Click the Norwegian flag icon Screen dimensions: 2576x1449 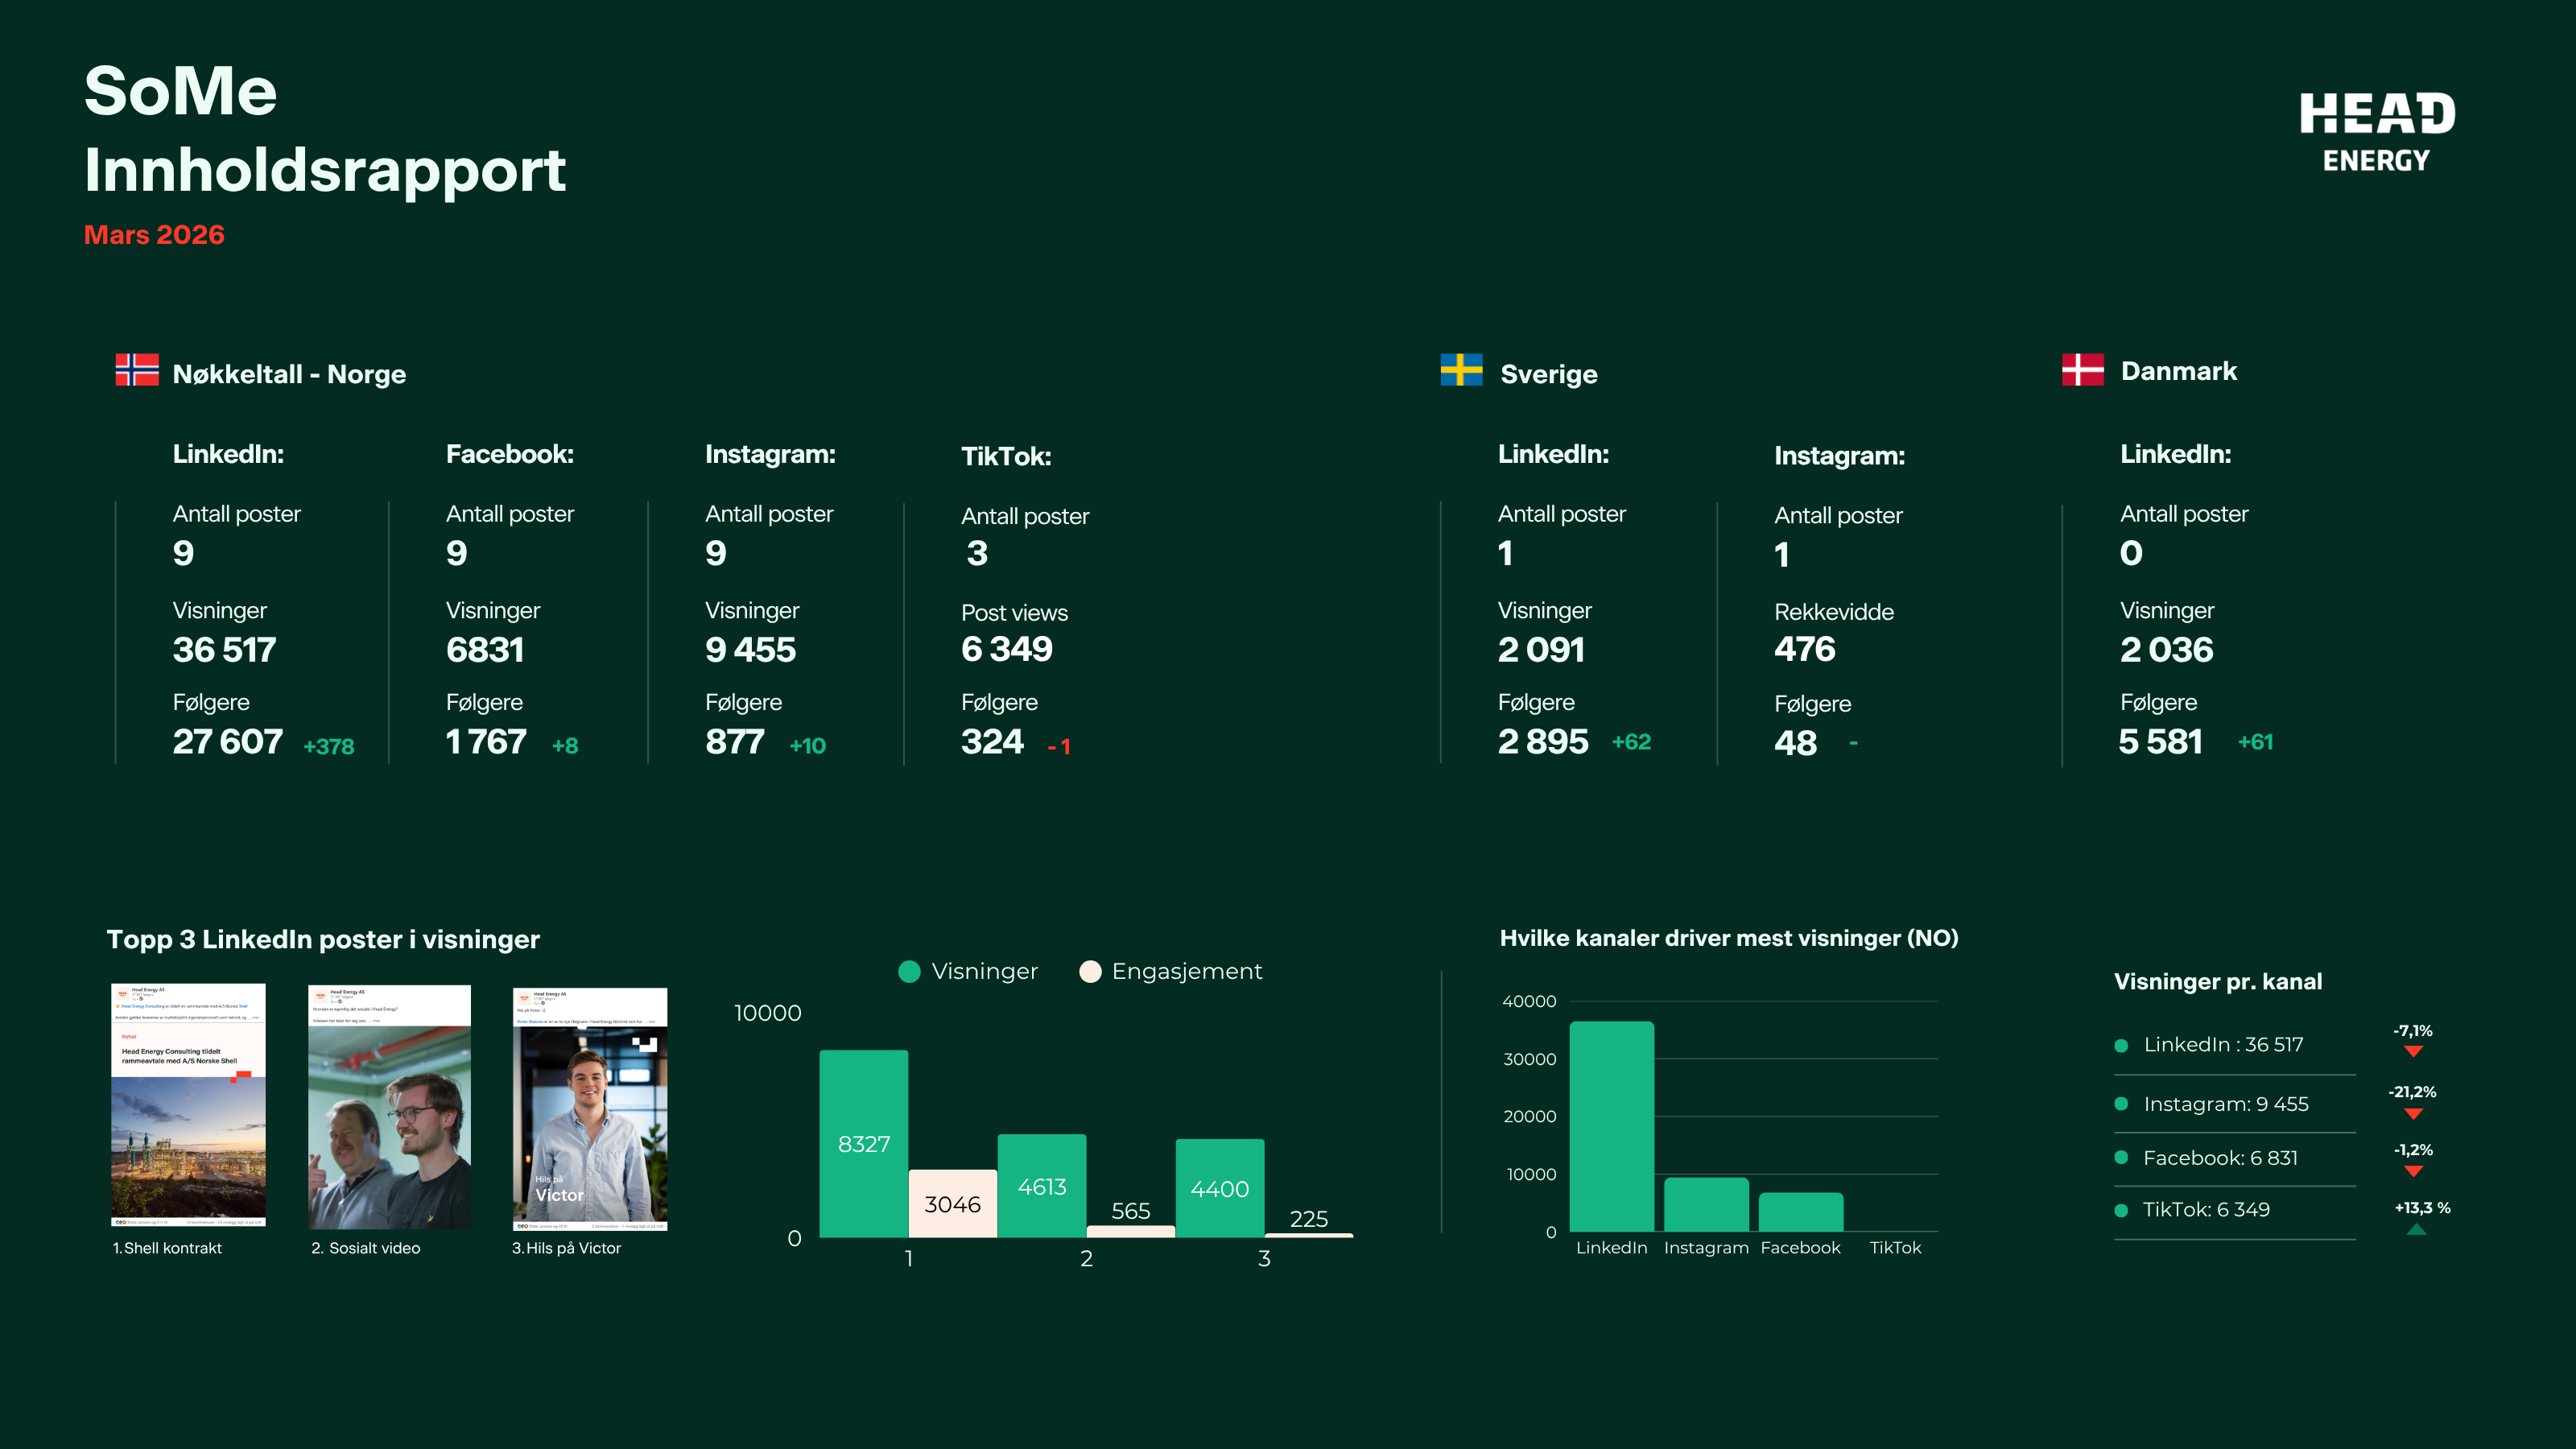[137, 370]
